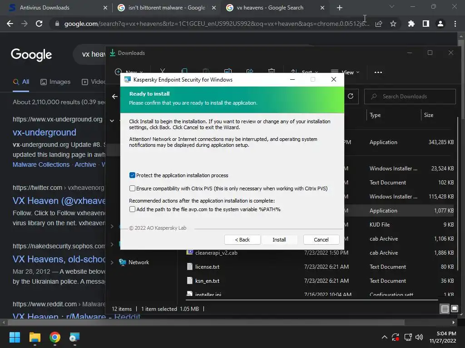The height and width of the screenshot is (348, 465).
Task: Select cleanerapi_v2.cab file
Action: pyautogui.click(x=216, y=253)
